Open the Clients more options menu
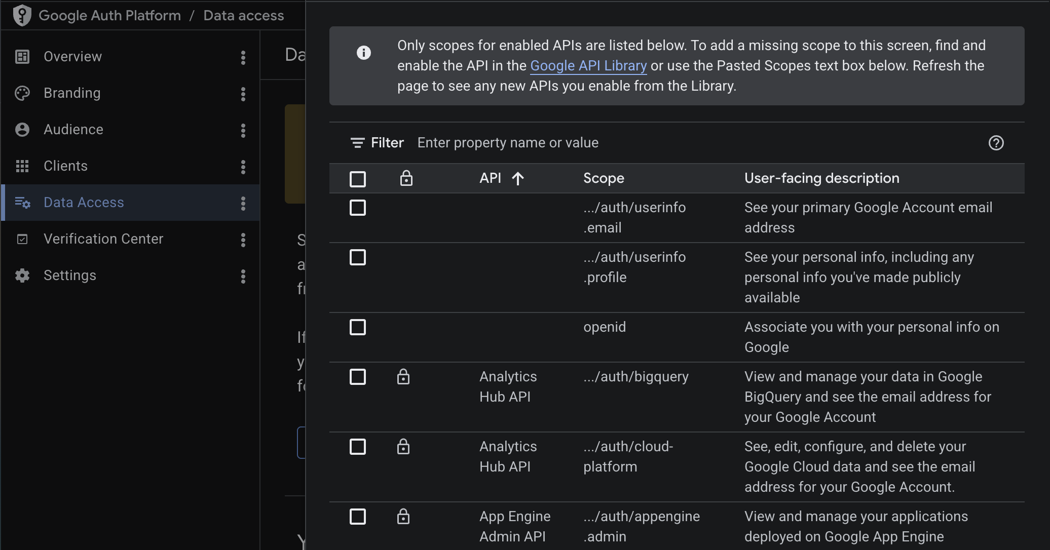The image size is (1050, 550). pos(243,167)
